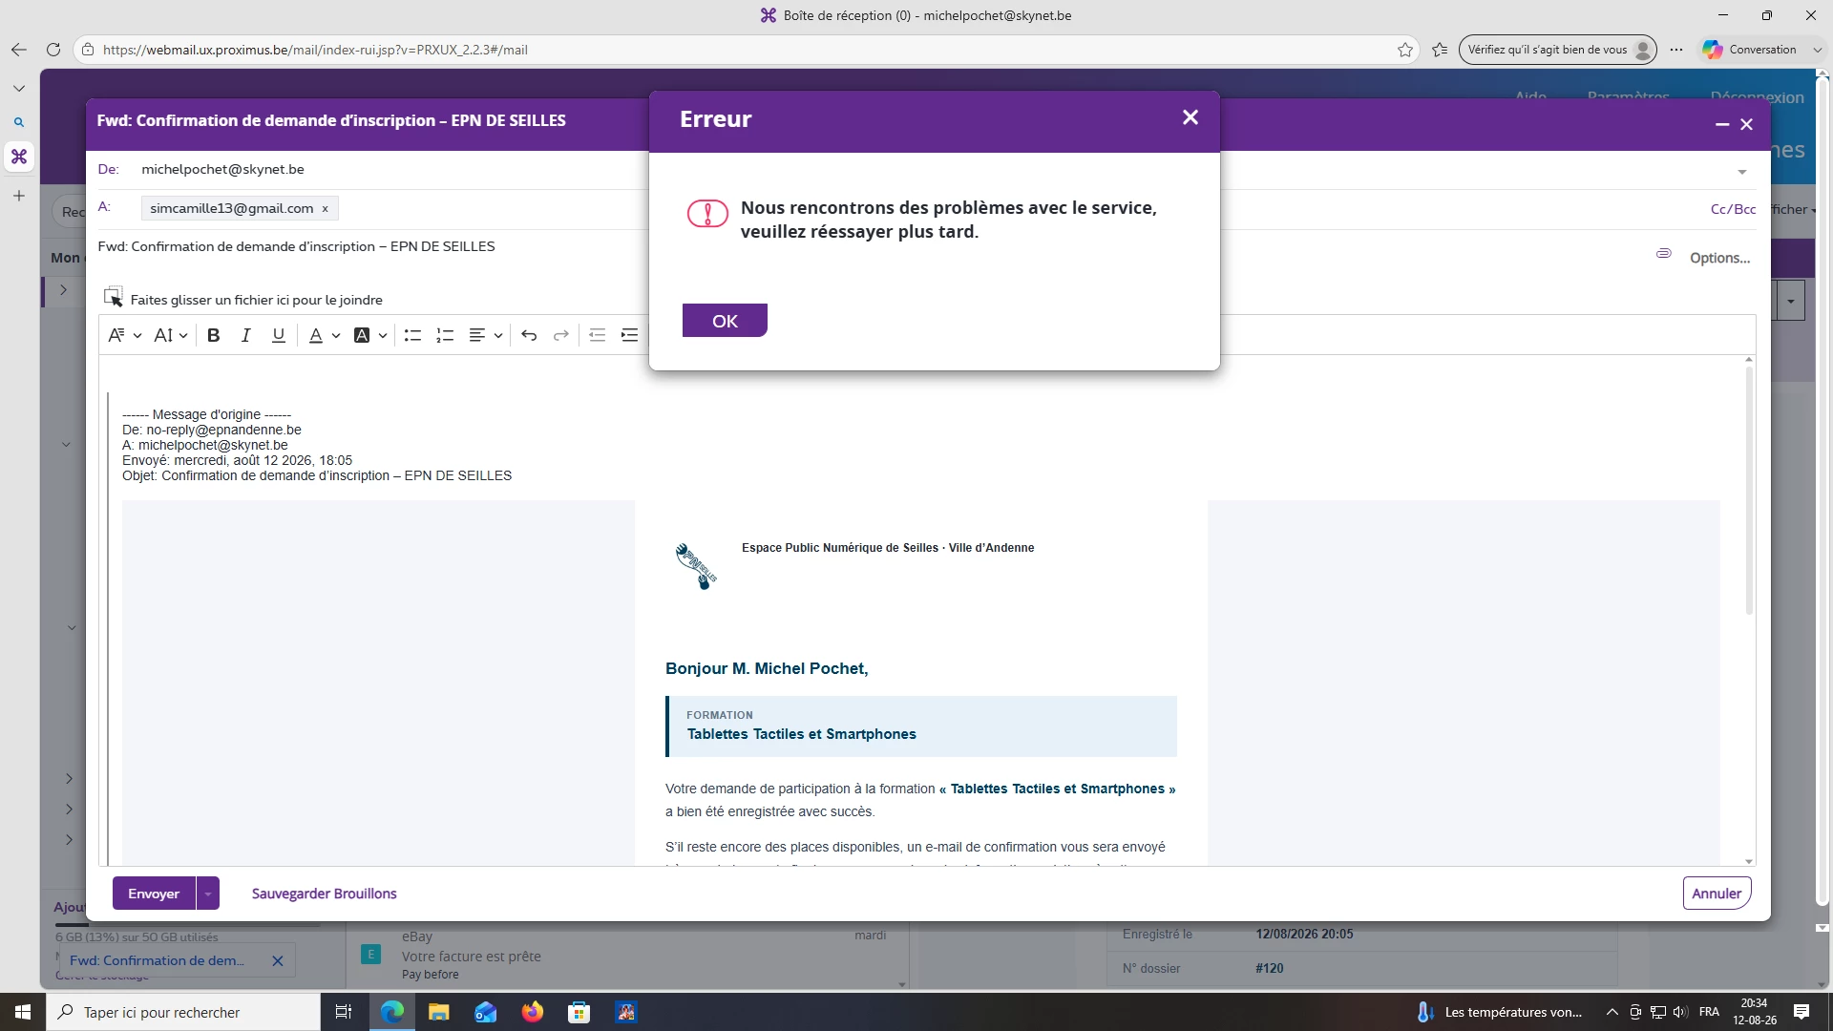
Task: Insert a numbered list
Action: point(445,335)
